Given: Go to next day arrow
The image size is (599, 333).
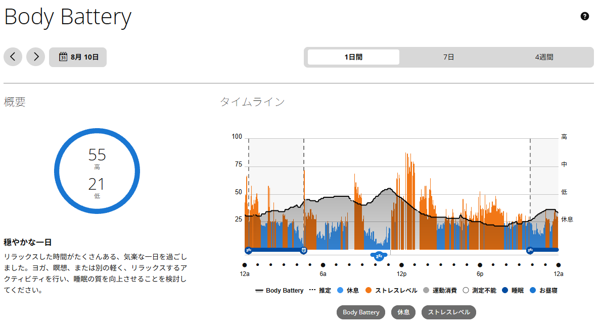Looking at the screenshot, I should (35, 57).
